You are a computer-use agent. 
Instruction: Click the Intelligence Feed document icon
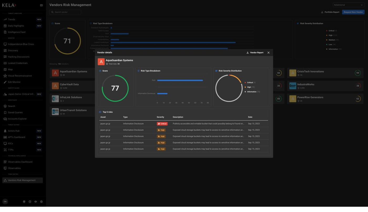pos(5,32)
